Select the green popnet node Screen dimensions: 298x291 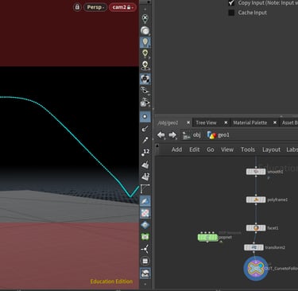[x=207, y=237]
